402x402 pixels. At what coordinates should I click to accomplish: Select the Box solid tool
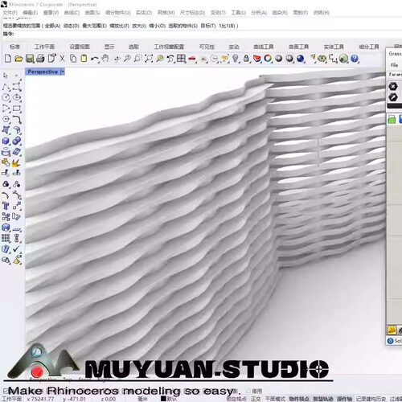[6, 141]
